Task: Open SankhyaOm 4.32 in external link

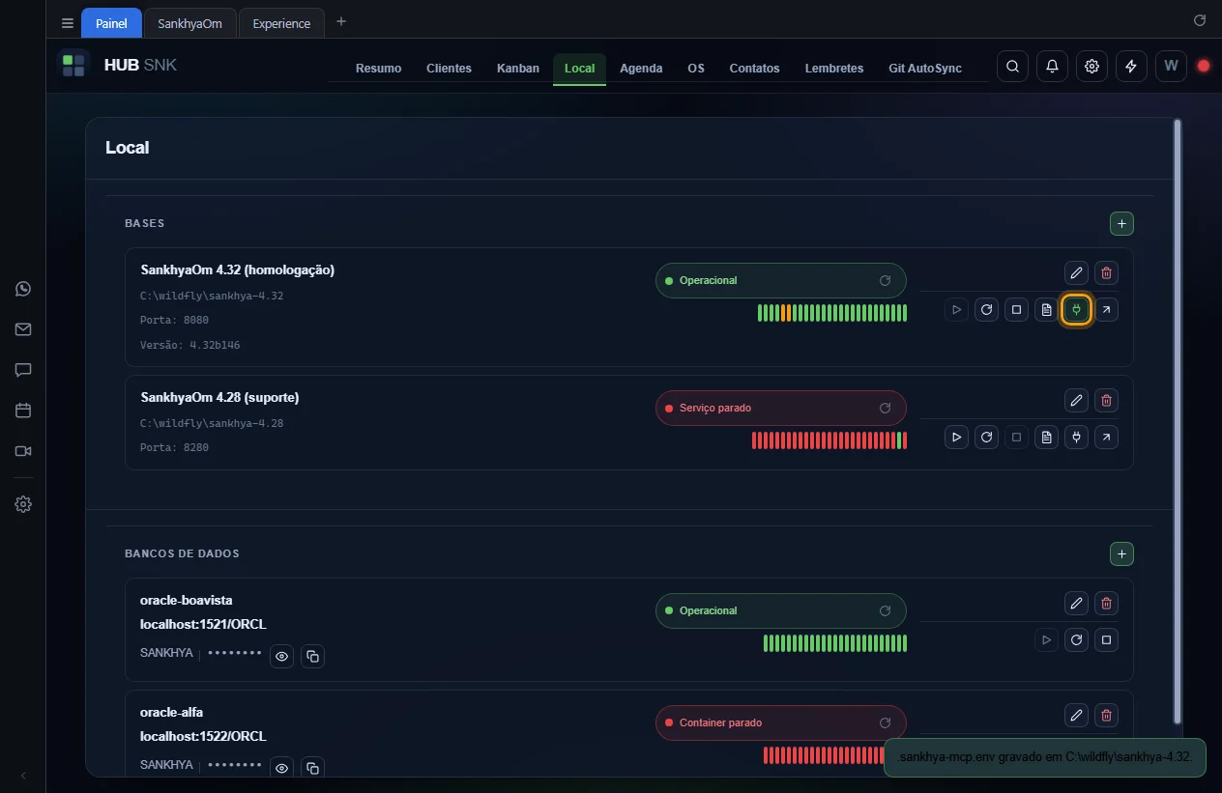Action: pyautogui.click(x=1106, y=310)
